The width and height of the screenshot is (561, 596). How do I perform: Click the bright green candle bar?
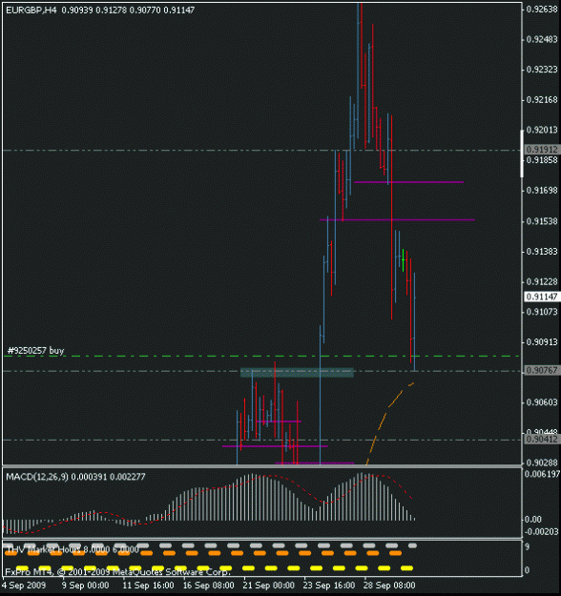[403, 260]
